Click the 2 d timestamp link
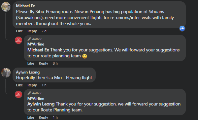Screen dimensions: 198x120 (x=44, y=31)
